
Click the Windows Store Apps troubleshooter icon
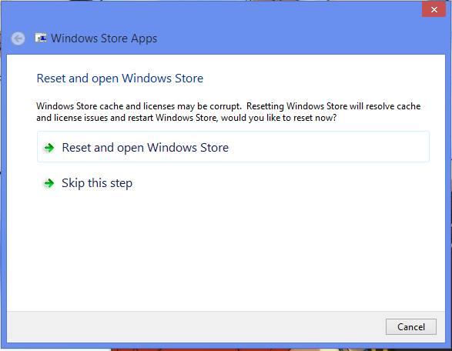click(x=41, y=38)
